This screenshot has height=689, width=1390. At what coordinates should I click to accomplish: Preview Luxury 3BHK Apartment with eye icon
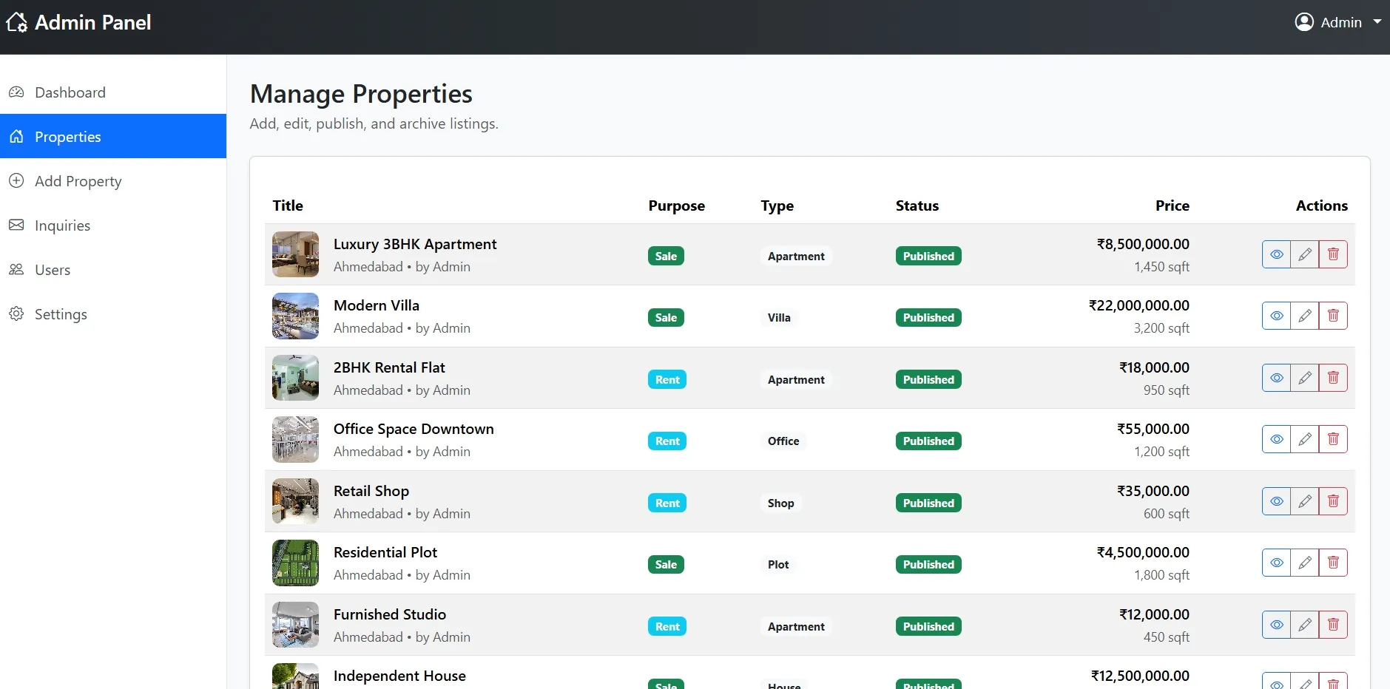tap(1277, 254)
